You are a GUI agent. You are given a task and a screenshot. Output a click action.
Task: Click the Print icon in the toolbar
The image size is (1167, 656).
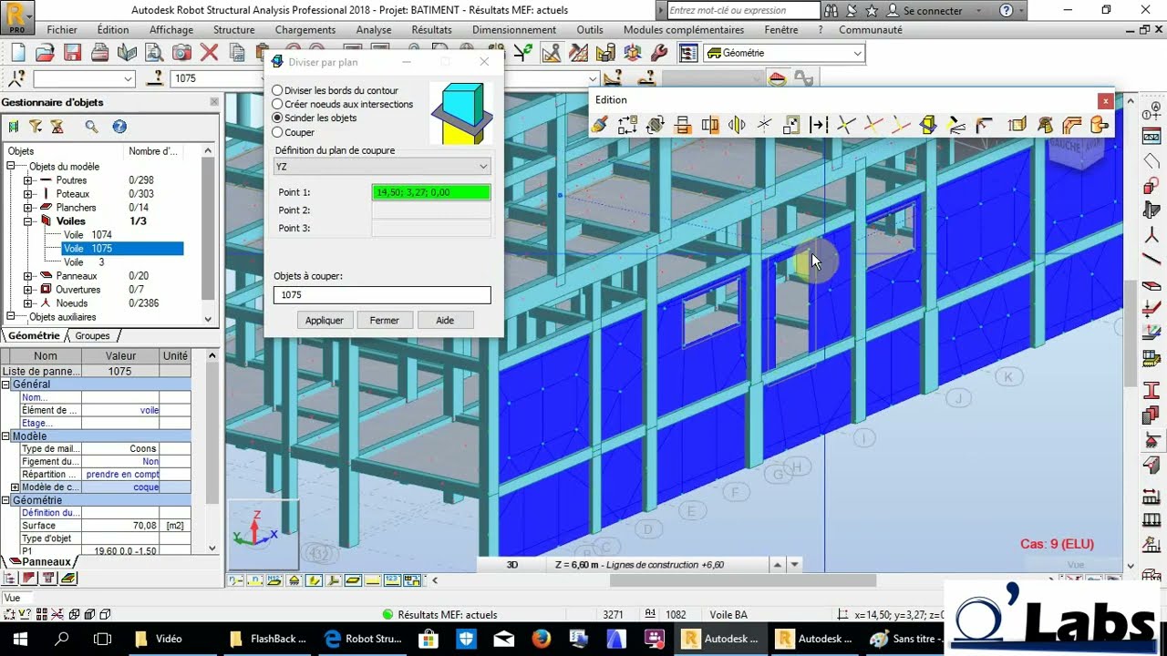[x=100, y=53]
